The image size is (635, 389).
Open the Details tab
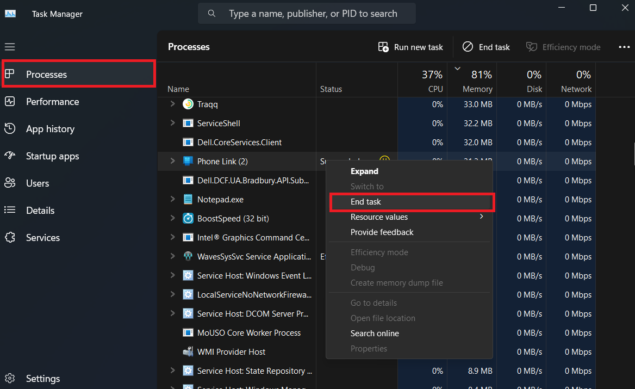(x=79, y=211)
